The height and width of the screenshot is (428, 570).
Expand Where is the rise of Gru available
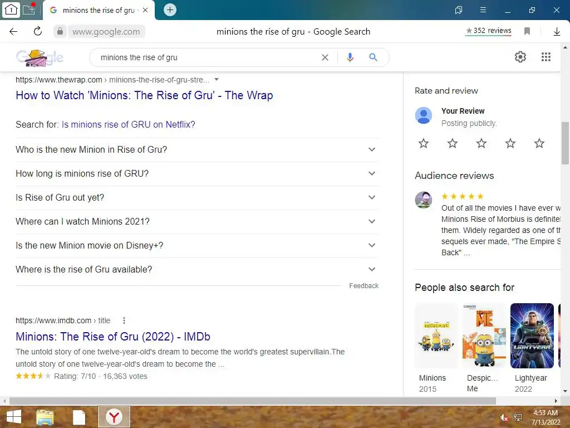(197, 270)
